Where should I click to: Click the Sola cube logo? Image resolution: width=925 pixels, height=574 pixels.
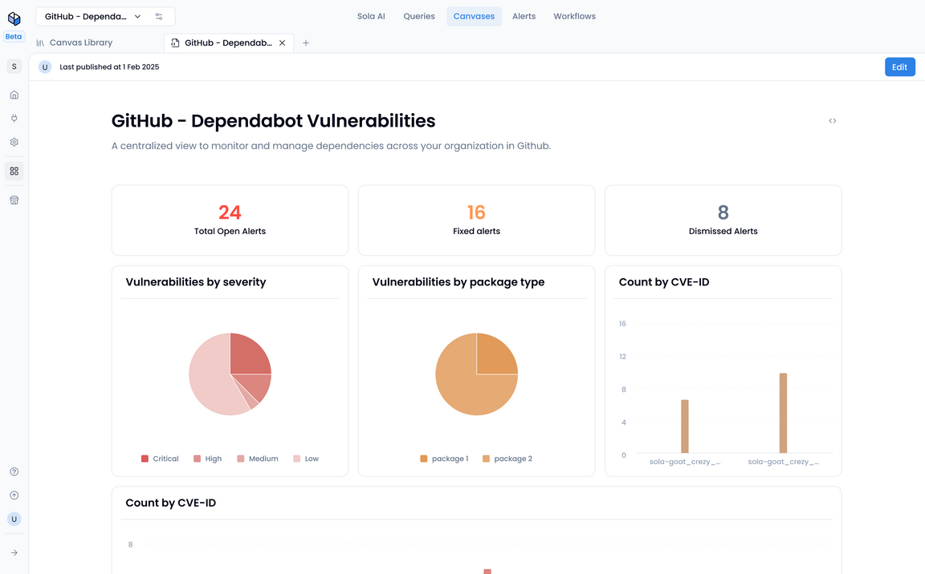pyautogui.click(x=14, y=18)
